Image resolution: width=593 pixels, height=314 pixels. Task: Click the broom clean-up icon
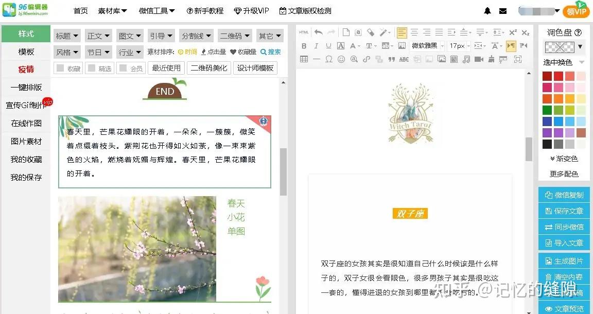click(x=491, y=59)
